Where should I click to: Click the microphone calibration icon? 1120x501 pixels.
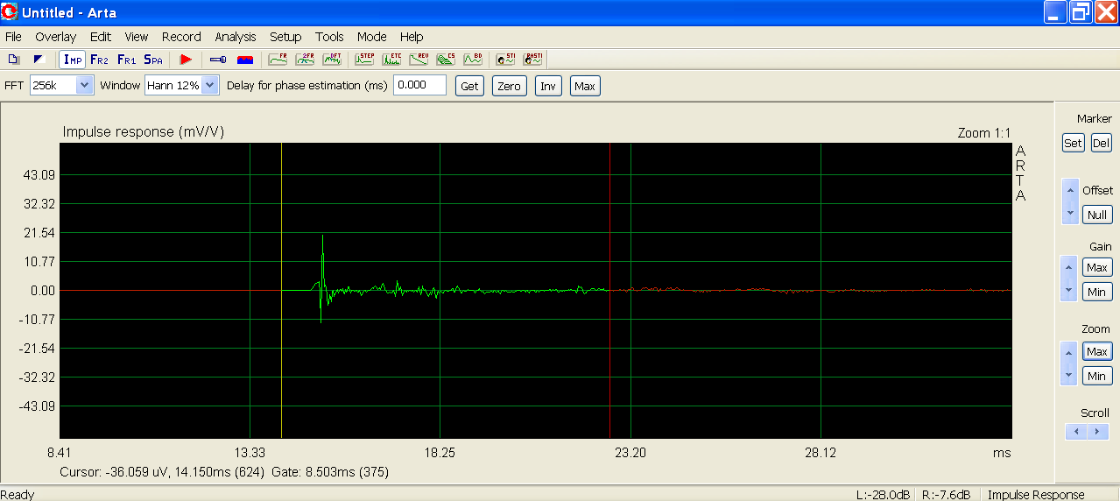(218, 60)
